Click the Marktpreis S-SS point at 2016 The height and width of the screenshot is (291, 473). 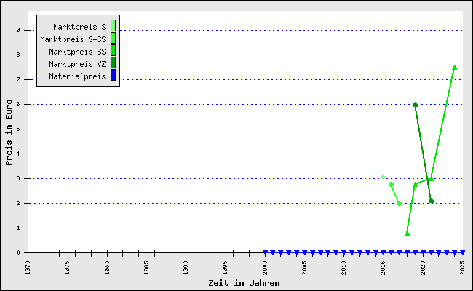[391, 184]
